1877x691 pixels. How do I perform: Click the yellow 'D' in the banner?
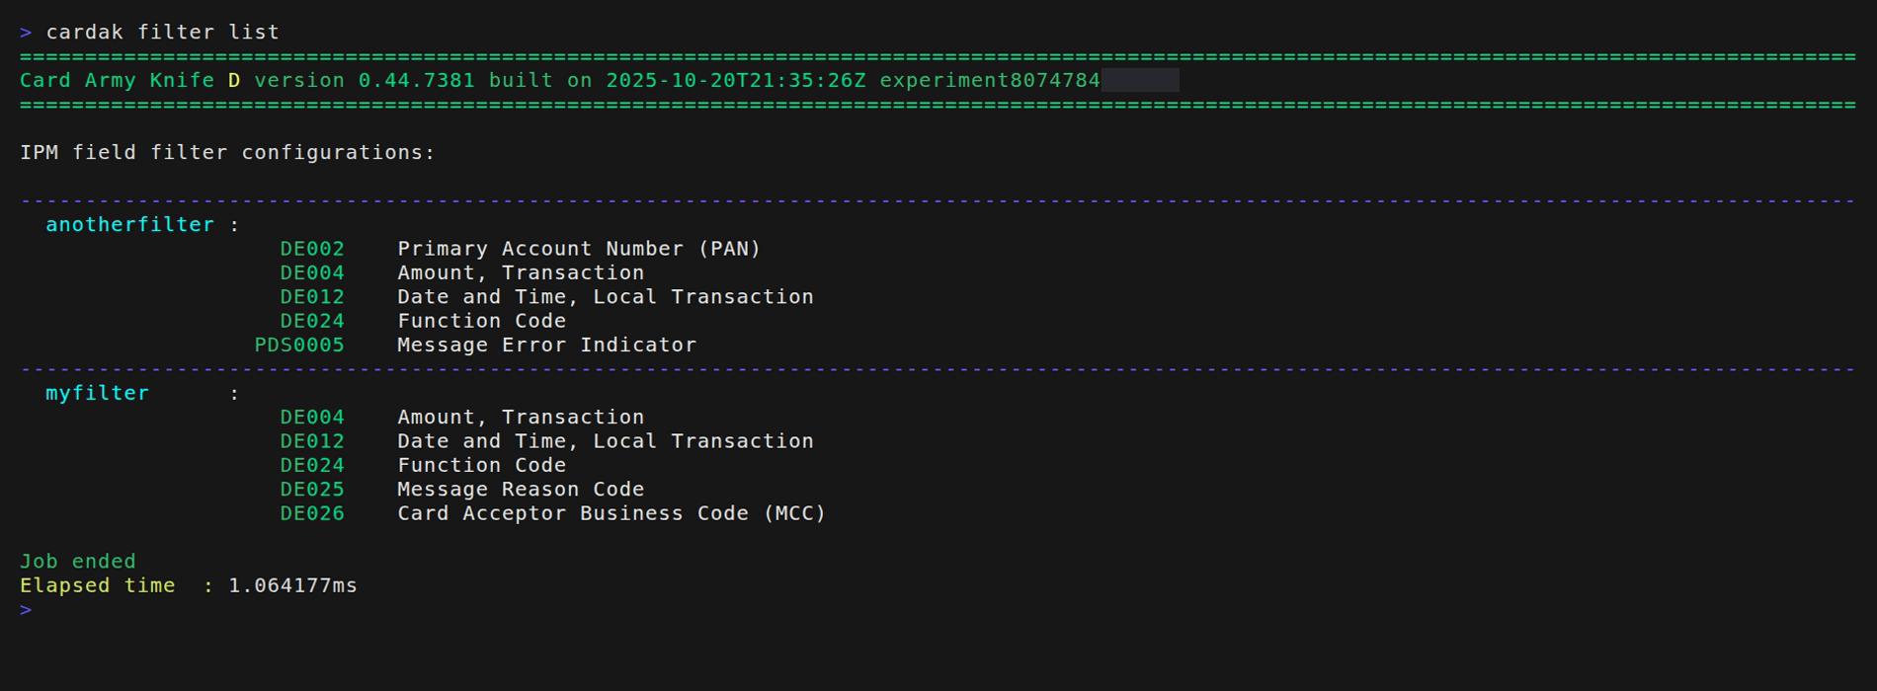tap(234, 81)
